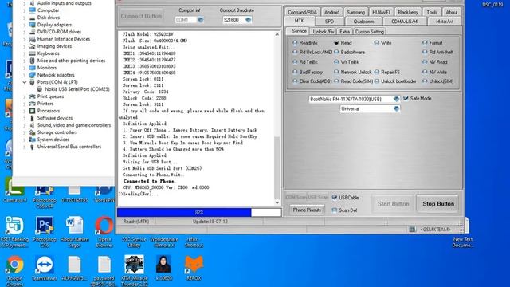510x287 pixels.
Task: Launch Opera Browser from the desktop
Action: [104, 232]
